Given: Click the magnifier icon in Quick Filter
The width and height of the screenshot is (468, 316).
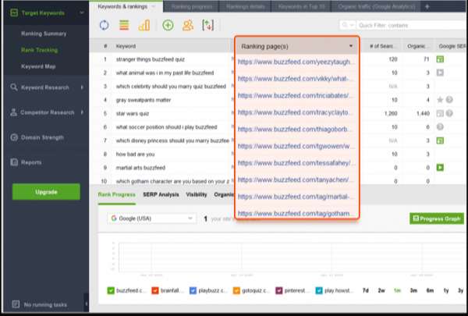Looking at the screenshot, I should (x=345, y=25).
